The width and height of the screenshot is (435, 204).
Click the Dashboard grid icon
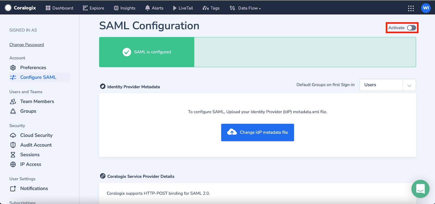coord(48,8)
